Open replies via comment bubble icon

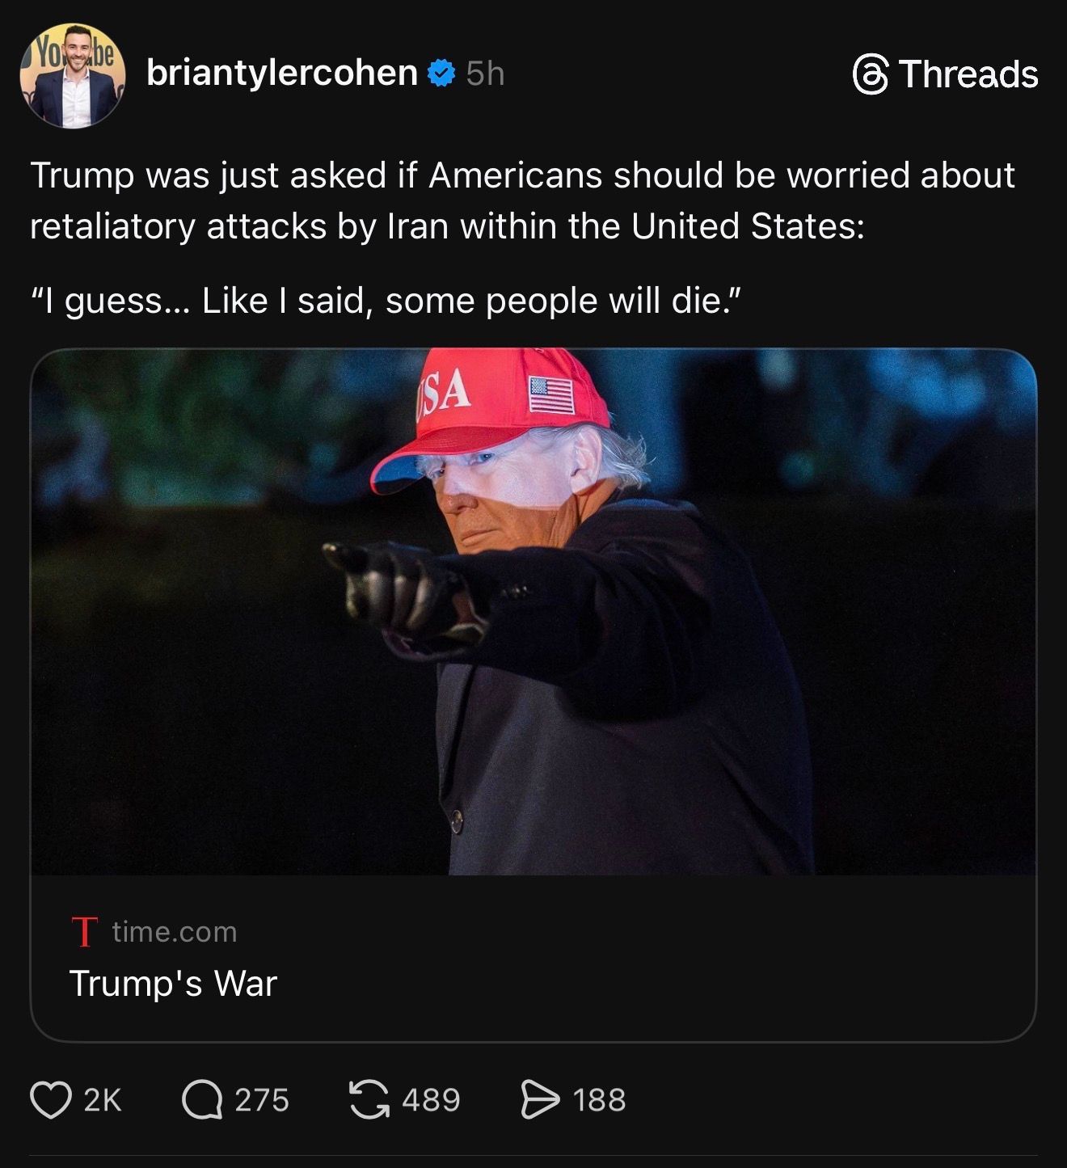pos(201,1100)
